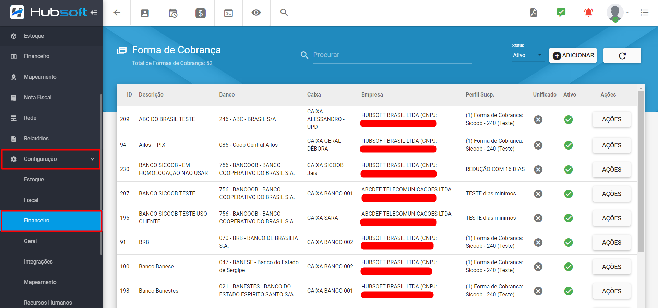Viewport: 658px width, 308px height.
Task: Open the calendar clock toolbar icon
Action: click(173, 13)
